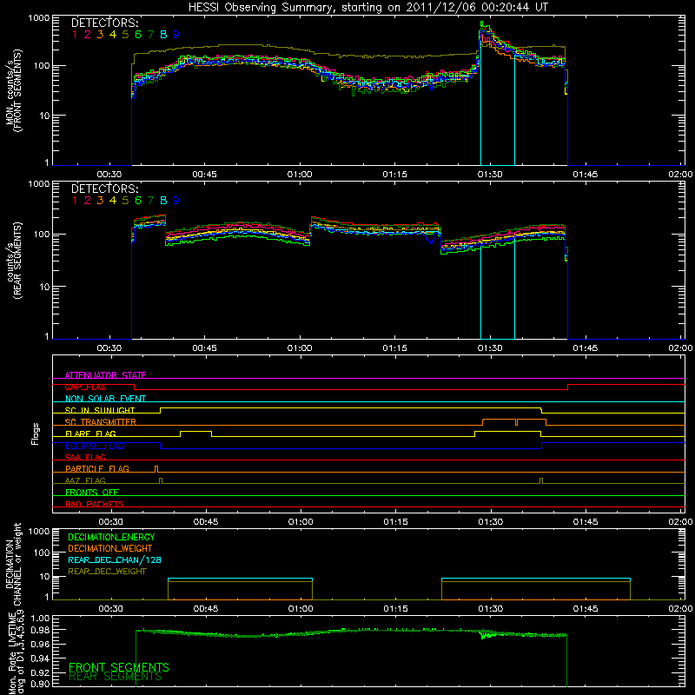Click the 0.98 tick on the livetime axis

pyautogui.click(x=40, y=630)
